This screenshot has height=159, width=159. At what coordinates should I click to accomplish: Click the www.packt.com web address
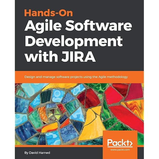point(120,150)
